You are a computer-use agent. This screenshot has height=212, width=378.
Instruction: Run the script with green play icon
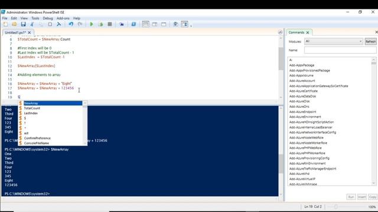point(92,24)
